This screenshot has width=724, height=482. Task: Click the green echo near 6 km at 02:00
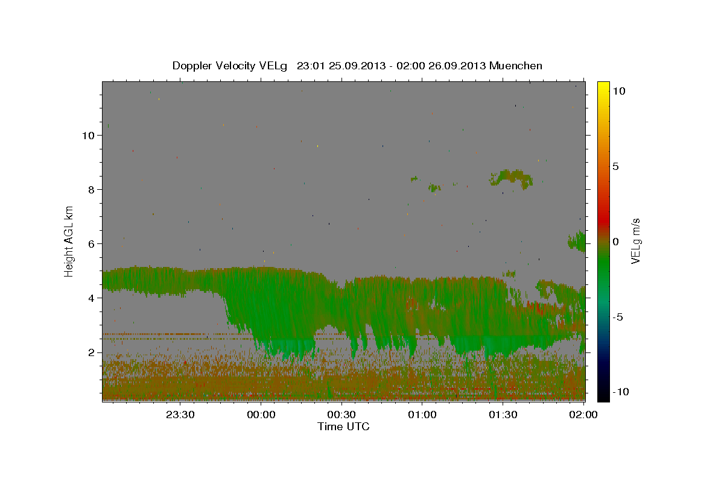pyautogui.click(x=577, y=241)
